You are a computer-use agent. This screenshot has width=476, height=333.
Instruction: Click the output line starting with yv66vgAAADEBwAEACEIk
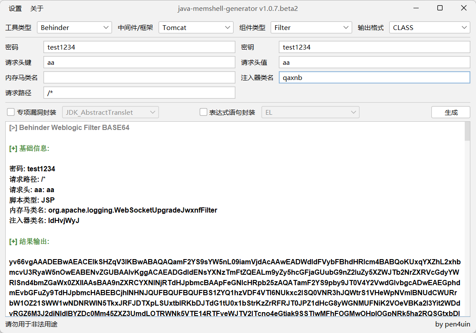[235, 262]
